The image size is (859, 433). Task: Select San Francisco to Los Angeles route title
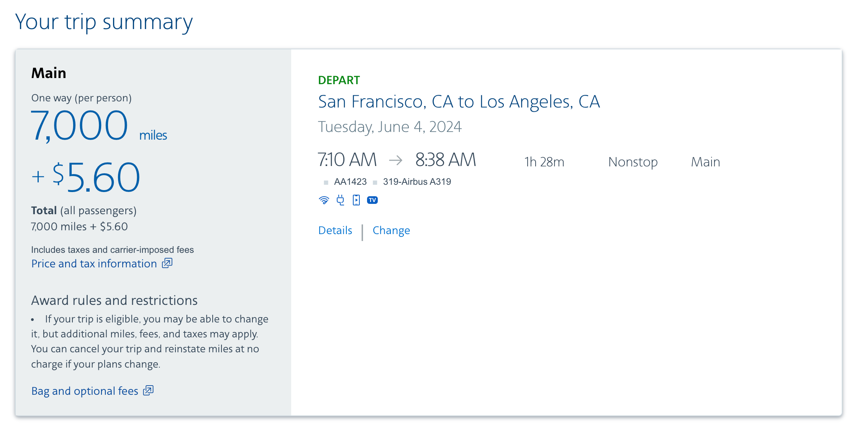pyautogui.click(x=459, y=102)
